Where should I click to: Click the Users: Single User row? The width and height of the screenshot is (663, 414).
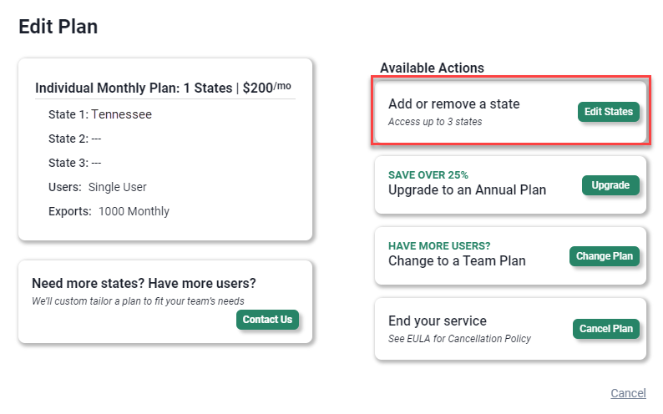pos(98,187)
